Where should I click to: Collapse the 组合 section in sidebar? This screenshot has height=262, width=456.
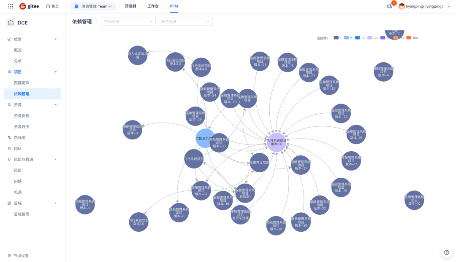point(56,39)
